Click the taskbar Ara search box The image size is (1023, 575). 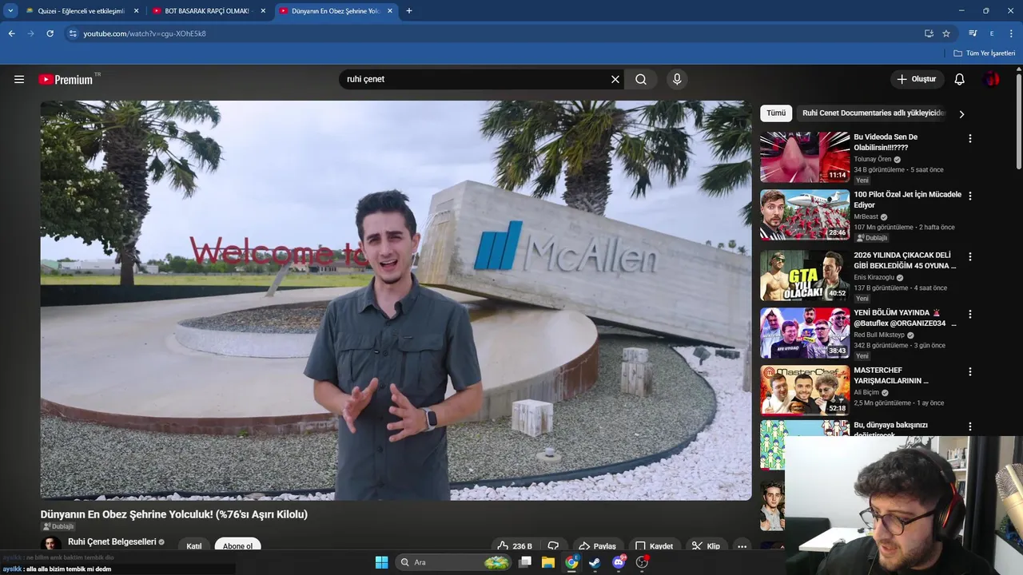454,562
